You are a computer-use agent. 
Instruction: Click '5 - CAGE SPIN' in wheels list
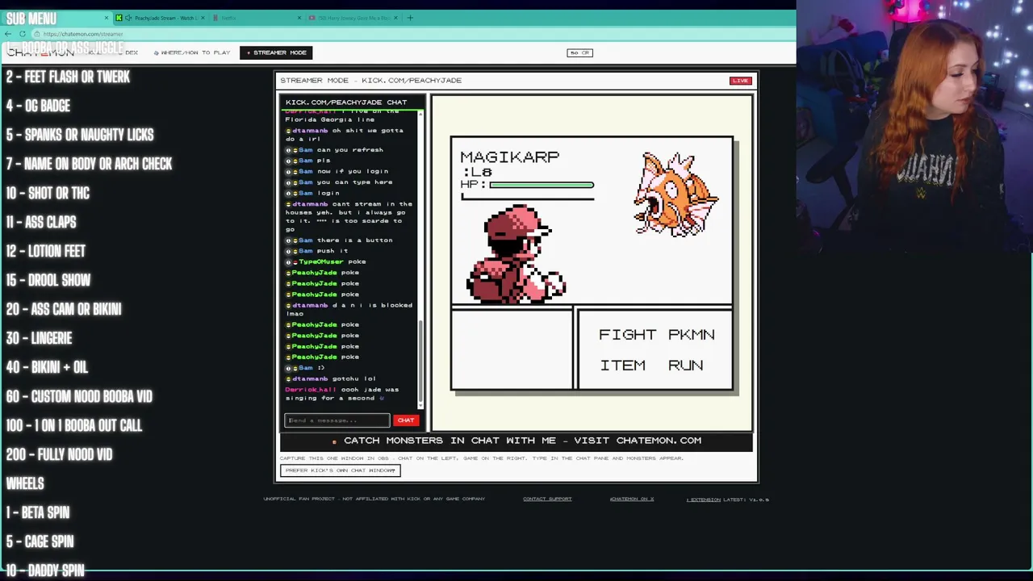pyautogui.click(x=40, y=541)
